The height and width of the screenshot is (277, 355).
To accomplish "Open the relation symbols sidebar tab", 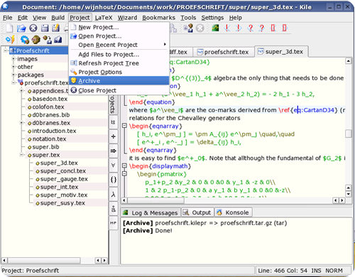I will [x=114, y=122].
